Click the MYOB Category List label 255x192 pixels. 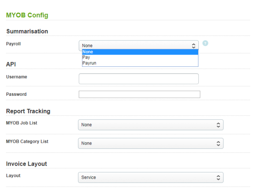(27, 141)
